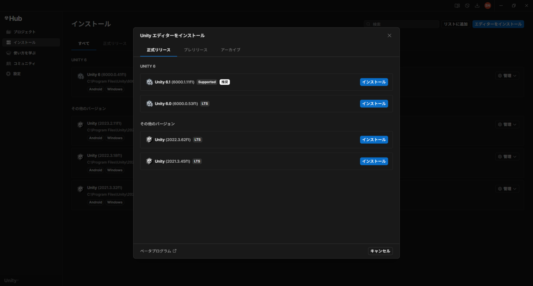Expand 管理 dropdown for Unity 2023.2.11f1

(x=507, y=124)
